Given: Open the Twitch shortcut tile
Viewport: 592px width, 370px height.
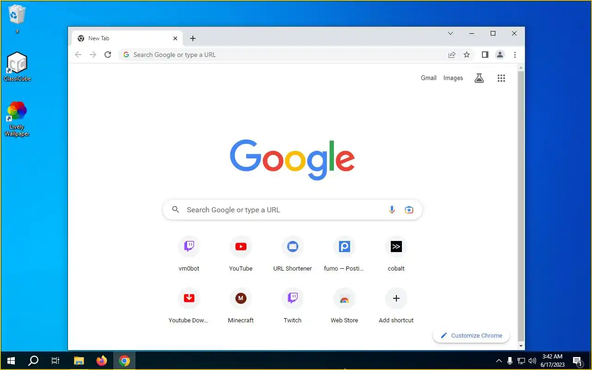Looking at the screenshot, I should (x=292, y=305).
